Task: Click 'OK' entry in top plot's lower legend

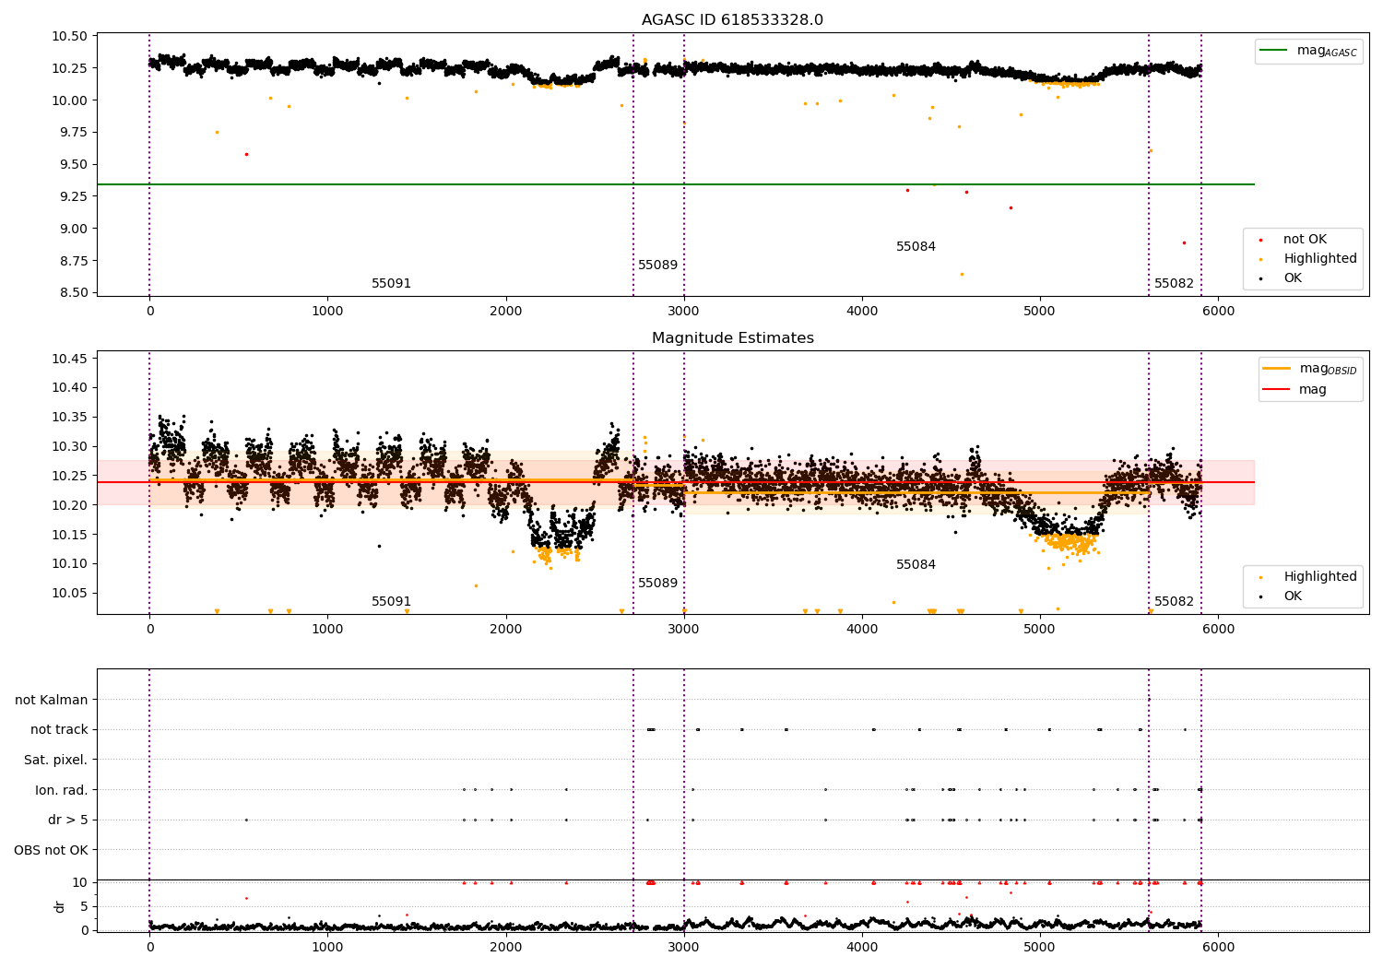Action: click(1291, 278)
